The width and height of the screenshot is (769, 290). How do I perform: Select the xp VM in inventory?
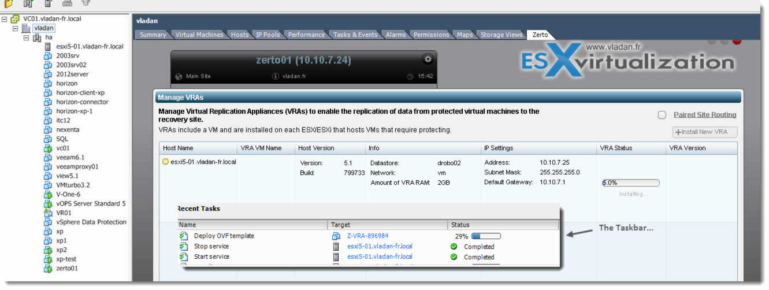pos(60,232)
